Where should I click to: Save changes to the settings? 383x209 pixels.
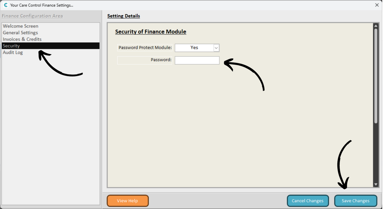(x=355, y=201)
